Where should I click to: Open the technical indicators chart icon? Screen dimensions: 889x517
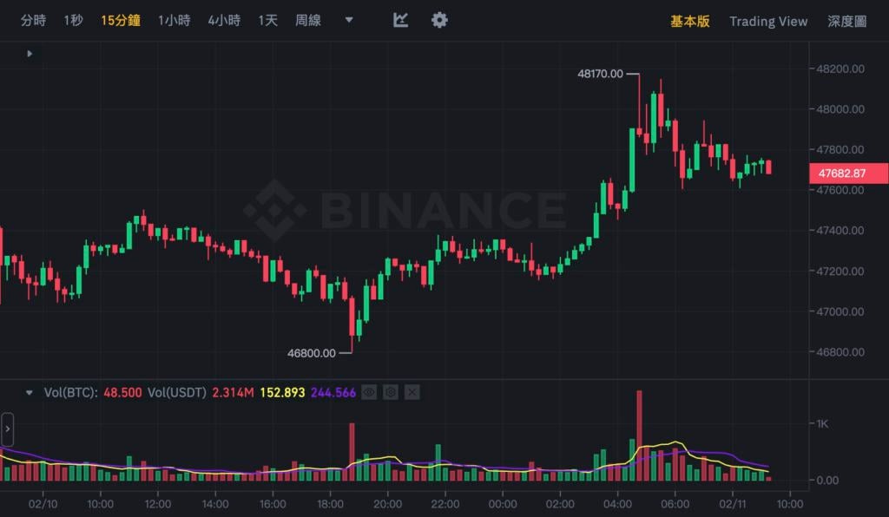400,20
